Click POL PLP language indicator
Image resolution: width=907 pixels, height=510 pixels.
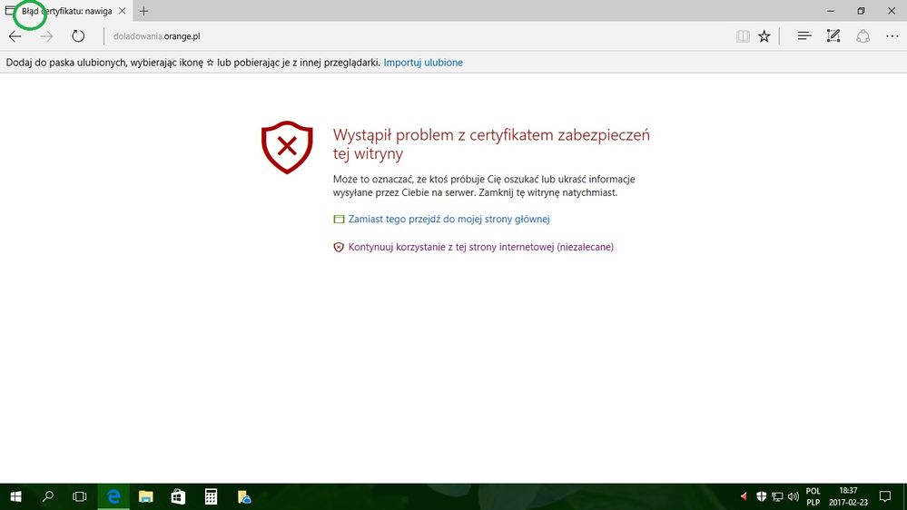coord(813,496)
